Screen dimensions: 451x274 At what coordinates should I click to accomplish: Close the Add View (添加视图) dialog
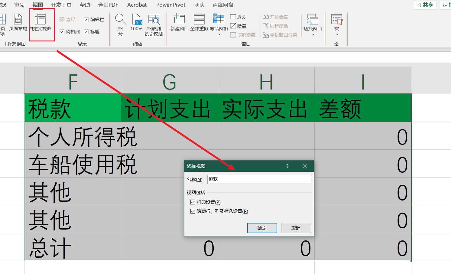(x=305, y=166)
